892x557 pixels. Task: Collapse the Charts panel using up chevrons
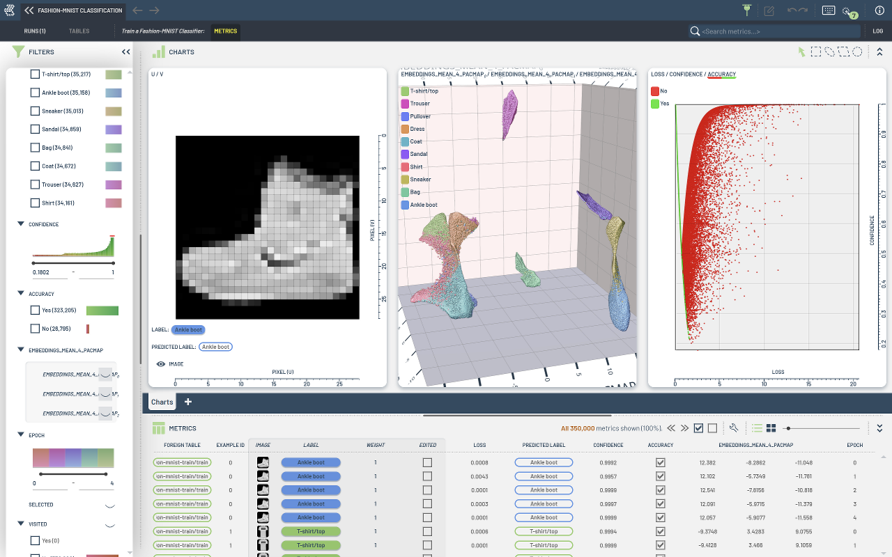tap(879, 52)
